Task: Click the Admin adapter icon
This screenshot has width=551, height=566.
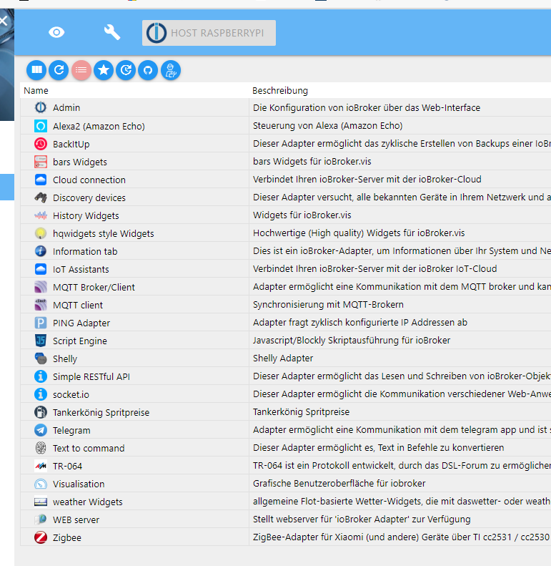Action: [x=41, y=107]
